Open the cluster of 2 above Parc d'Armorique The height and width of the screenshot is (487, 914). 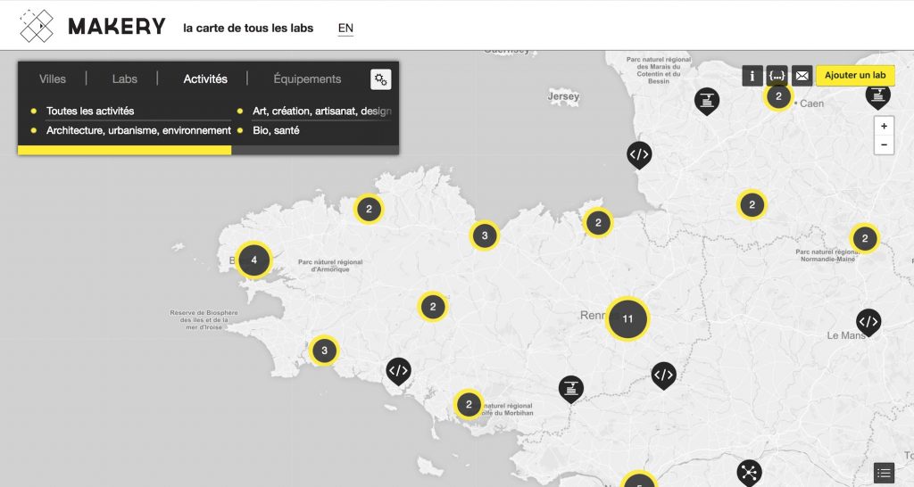click(369, 209)
